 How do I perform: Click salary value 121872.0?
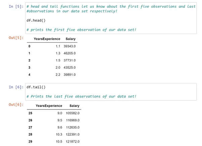click(73, 142)
